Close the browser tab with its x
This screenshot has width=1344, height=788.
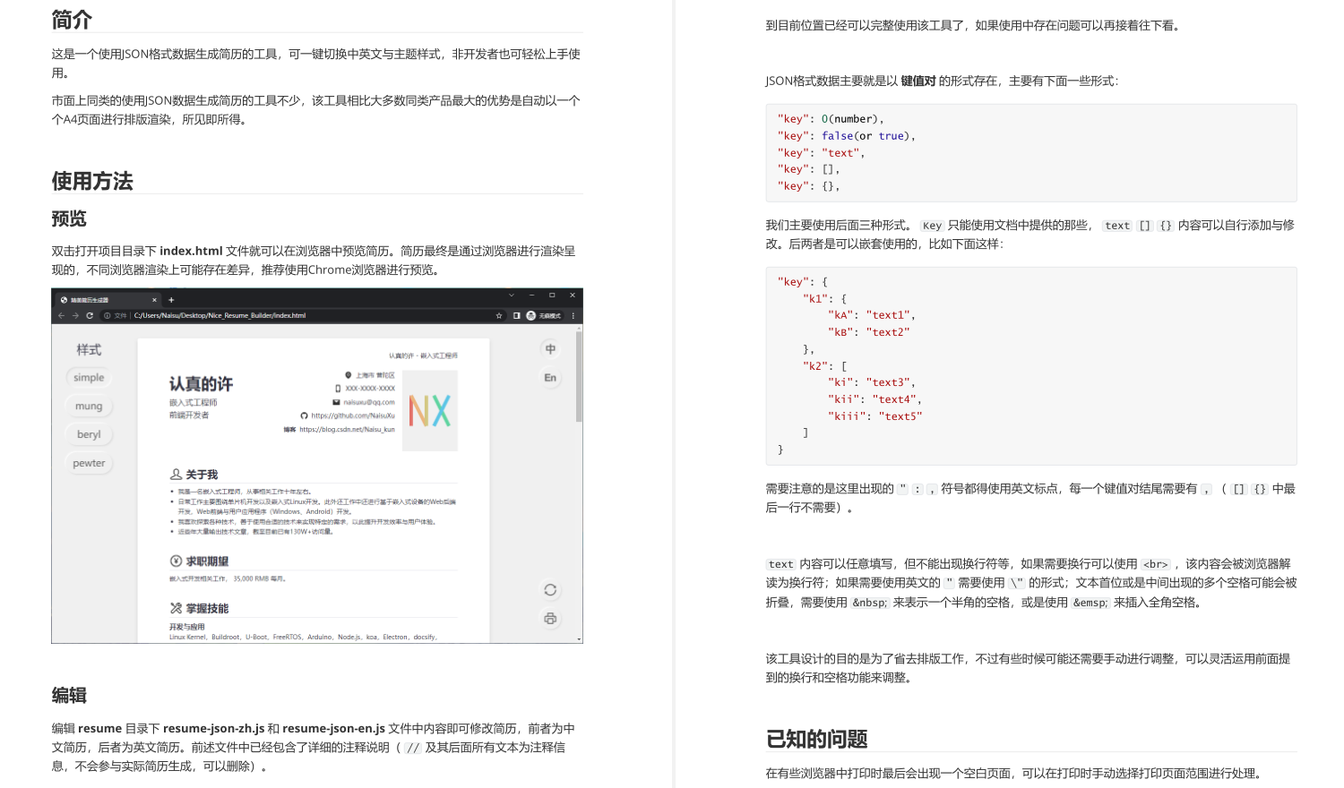(154, 300)
